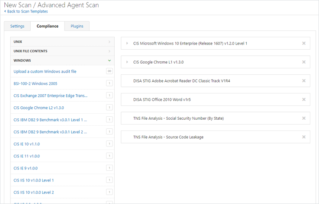Click count badge for CIS IE 9
The image size is (319, 204).
point(110,168)
